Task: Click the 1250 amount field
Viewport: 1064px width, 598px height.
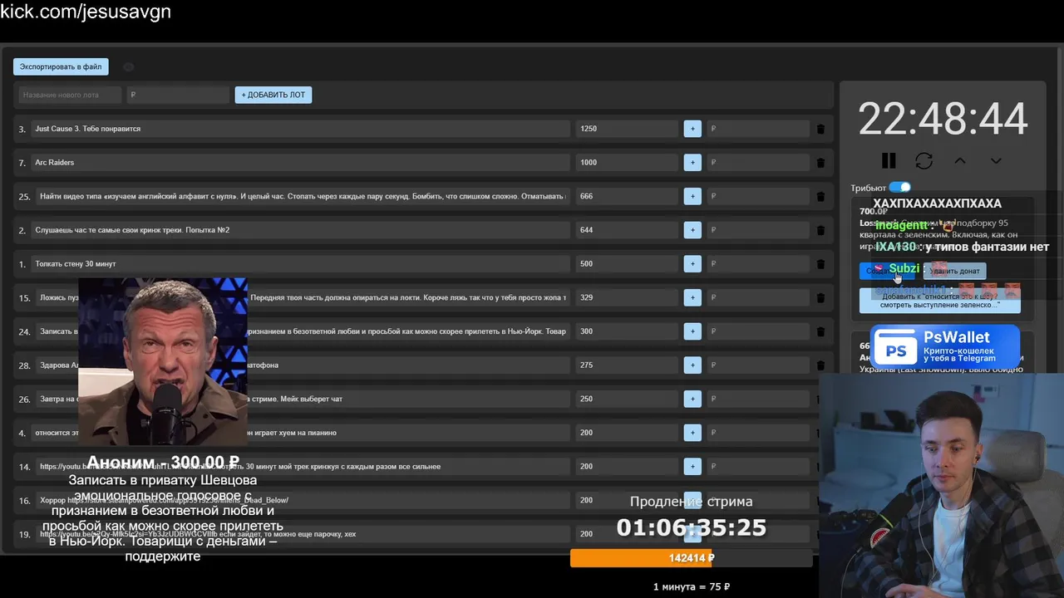Action: [627, 129]
